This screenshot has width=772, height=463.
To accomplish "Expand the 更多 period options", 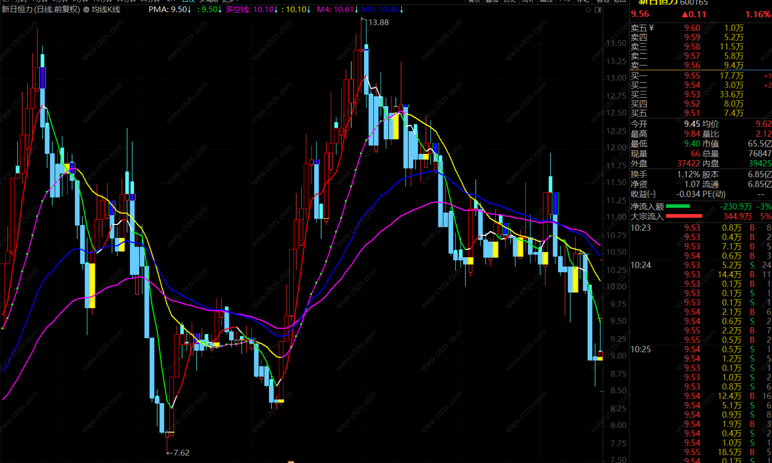I will coord(230,1).
